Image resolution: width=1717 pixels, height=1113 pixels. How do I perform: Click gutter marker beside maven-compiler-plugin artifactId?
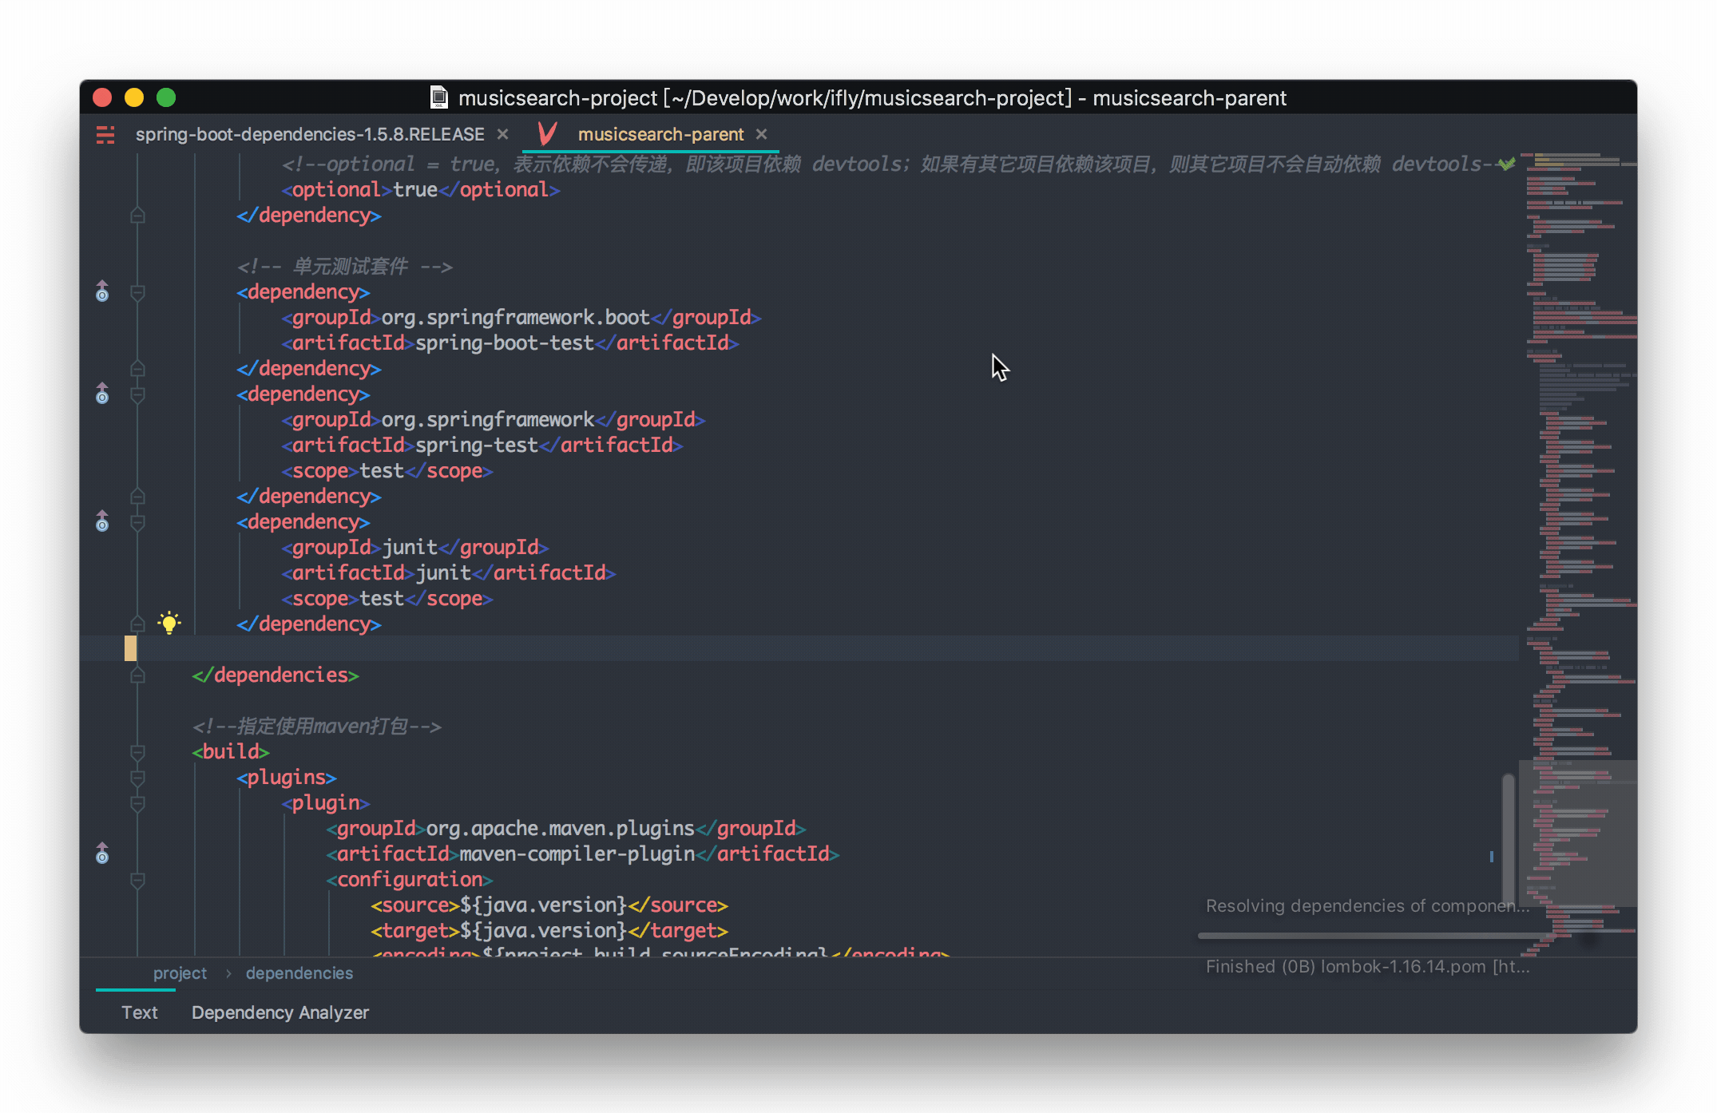click(x=102, y=854)
